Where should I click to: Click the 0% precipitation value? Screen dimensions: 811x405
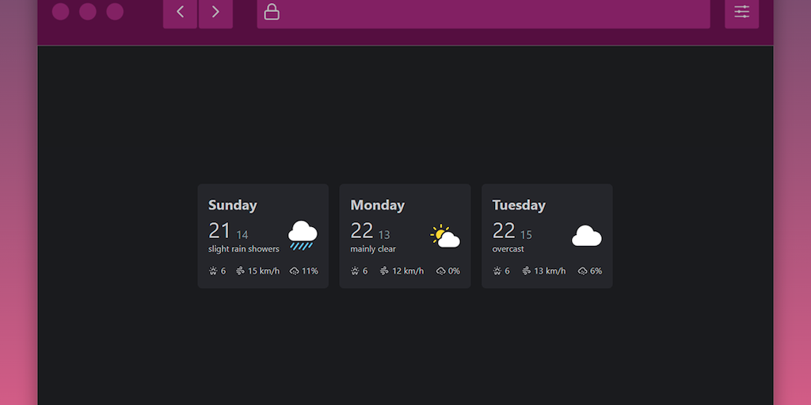pyautogui.click(x=454, y=271)
